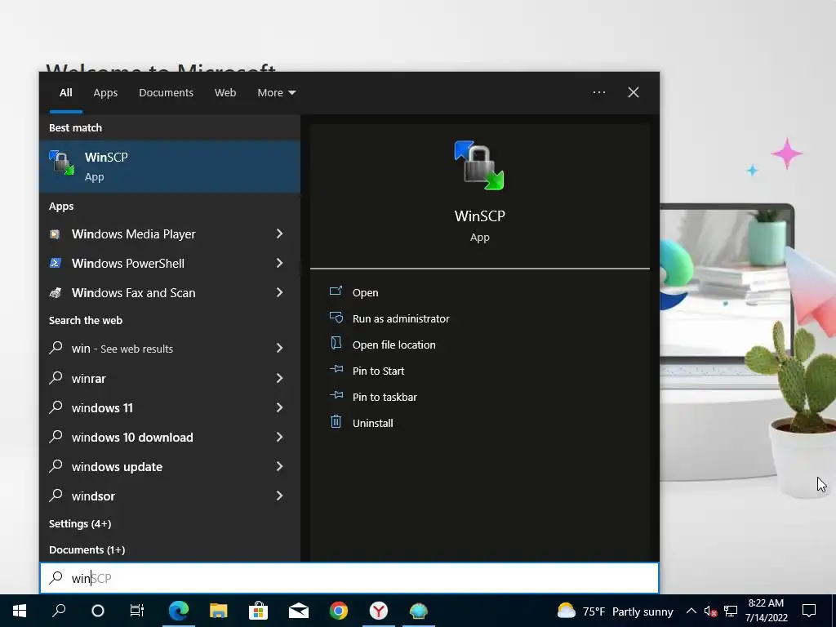Expand the 'windsor' suggestion chevron
Viewport: 836px width, 627px height.
(x=279, y=496)
